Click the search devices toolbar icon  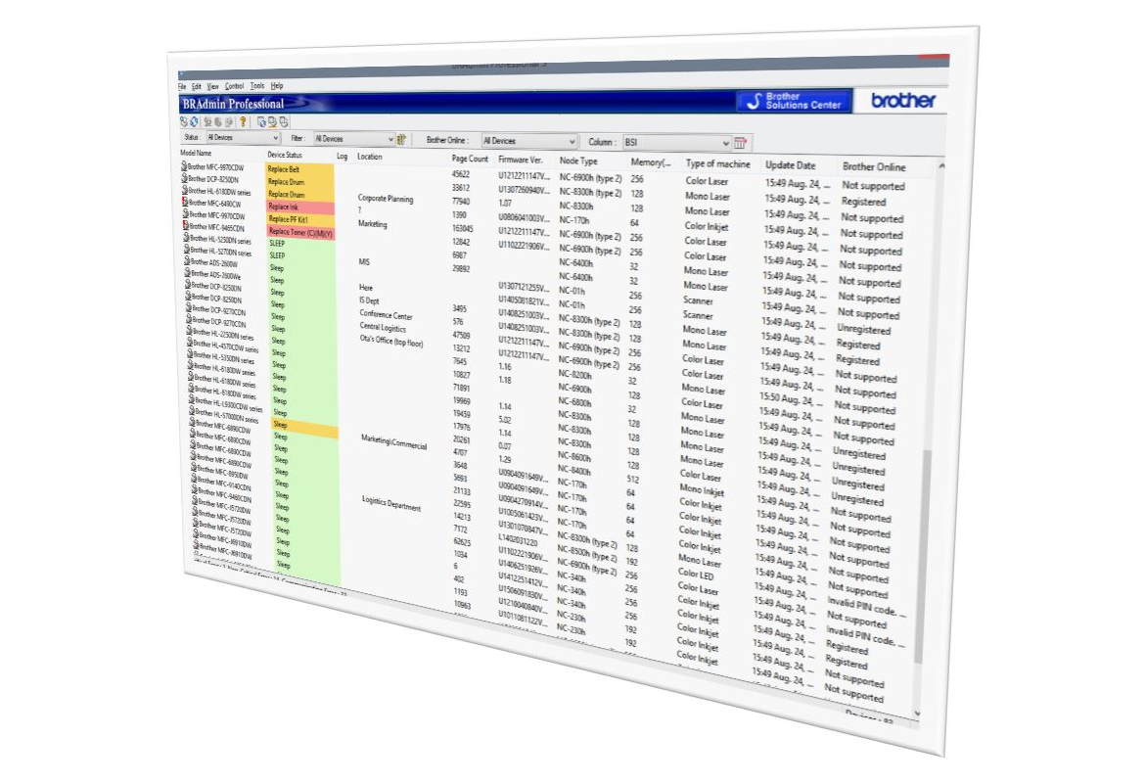(183, 121)
